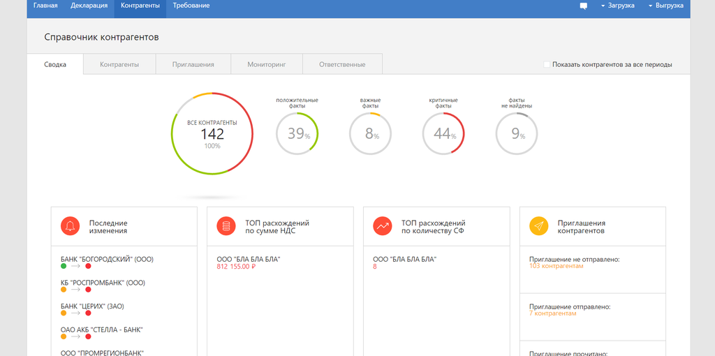Go to the Требование menu item

pyautogui.click(x=191, y=6)
